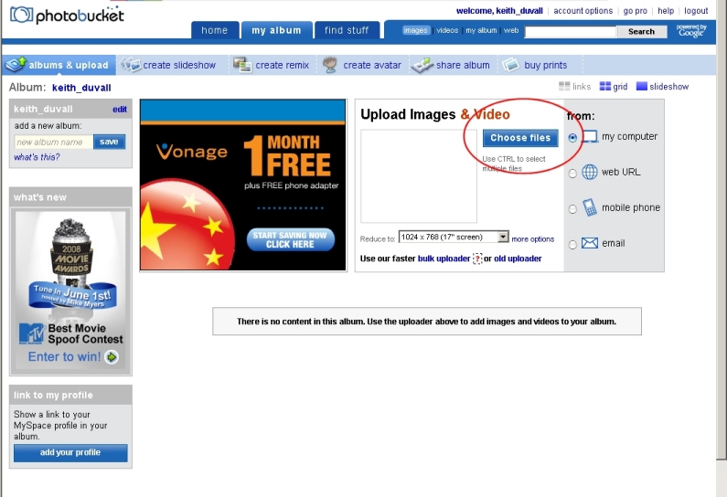The image size is (727, 497).
Task: Click the bulk uploader help question icon
Action: coord(476,259)
